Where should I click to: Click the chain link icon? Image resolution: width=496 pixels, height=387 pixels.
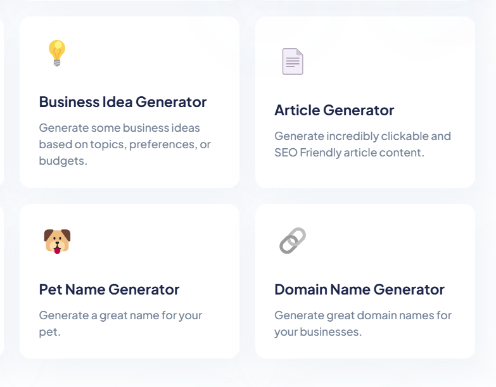tap(293, 240)
